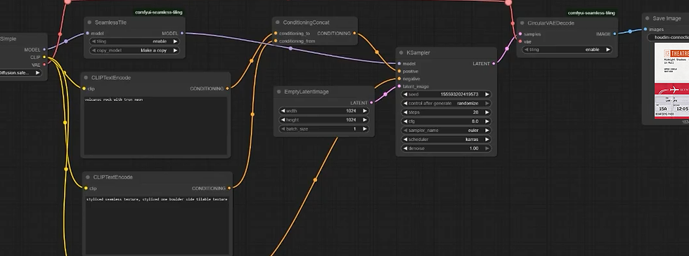
Task: Click the right arrow of the sampler_name widget
Action: 487,130
